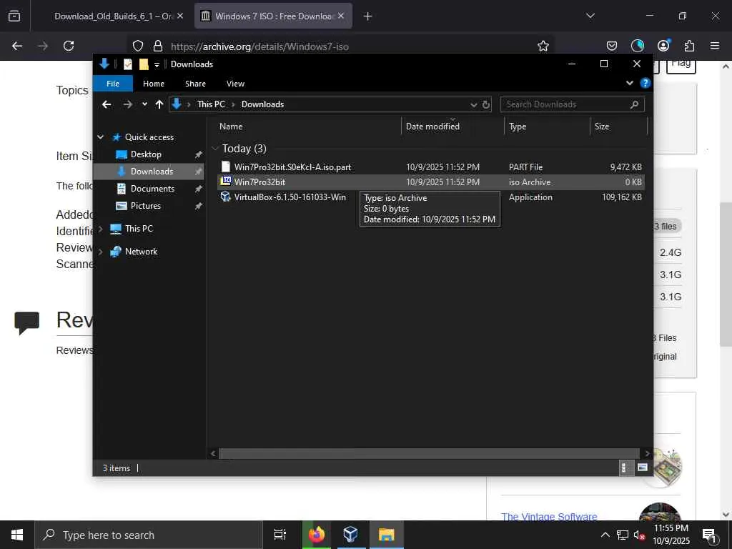
Task: Open the Firefox hamburger menu
Action: (x=715, y=46)
